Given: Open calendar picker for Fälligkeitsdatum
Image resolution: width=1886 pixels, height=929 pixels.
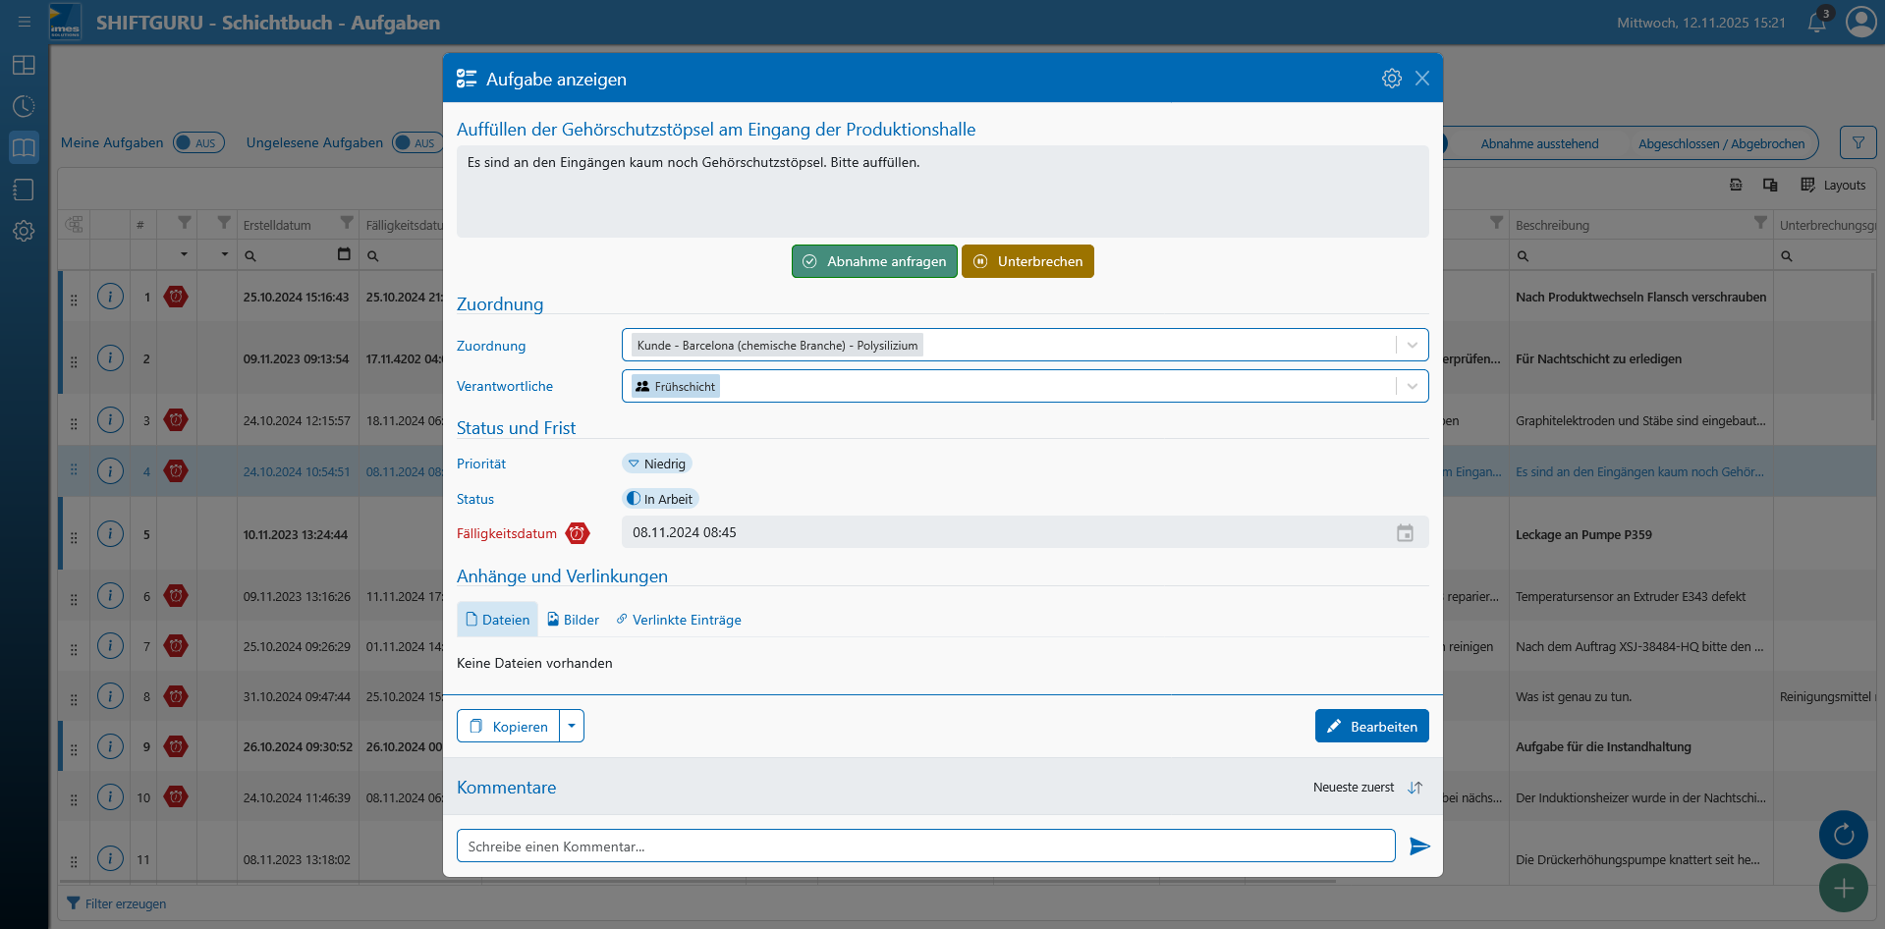Looking at the screenshot, I should pos(1405,533).
